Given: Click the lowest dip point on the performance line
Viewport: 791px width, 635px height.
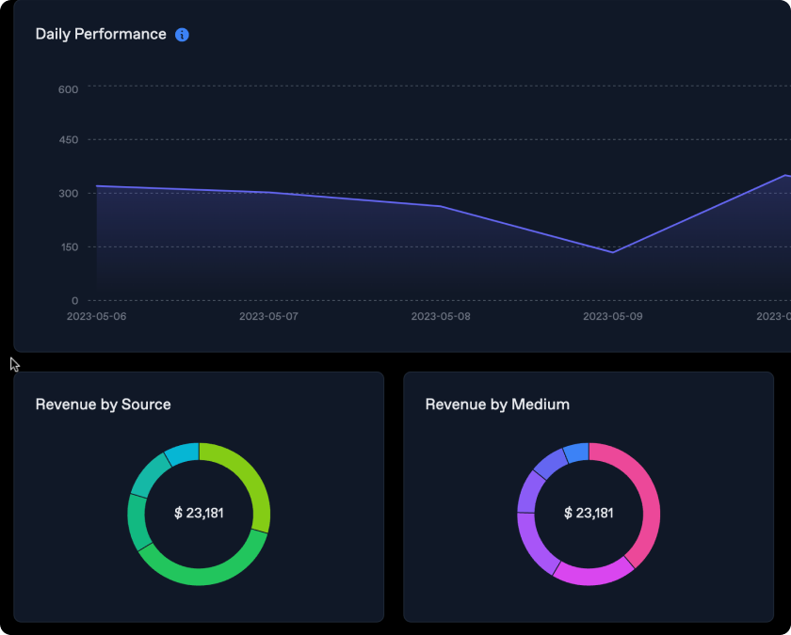Looking at the screenshot, I should click(x=612, y=252).
